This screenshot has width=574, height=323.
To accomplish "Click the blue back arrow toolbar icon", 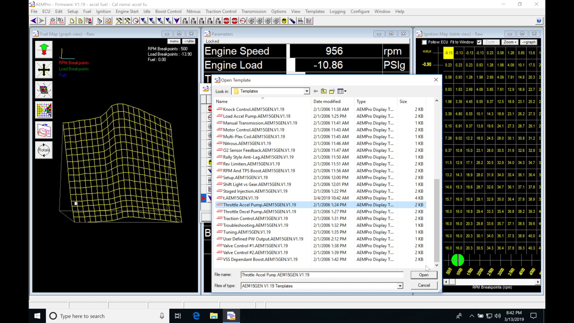I will (33, 21).
